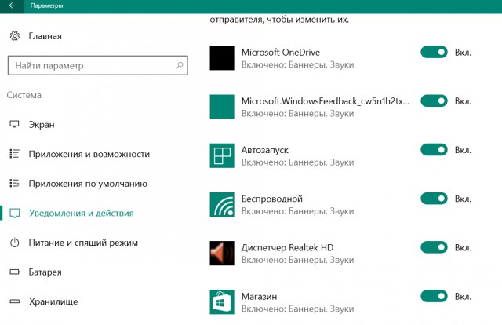Click the Приложения и возможности list icon
502x325 pixels.
pyautogui.click(x=14, y=154)
